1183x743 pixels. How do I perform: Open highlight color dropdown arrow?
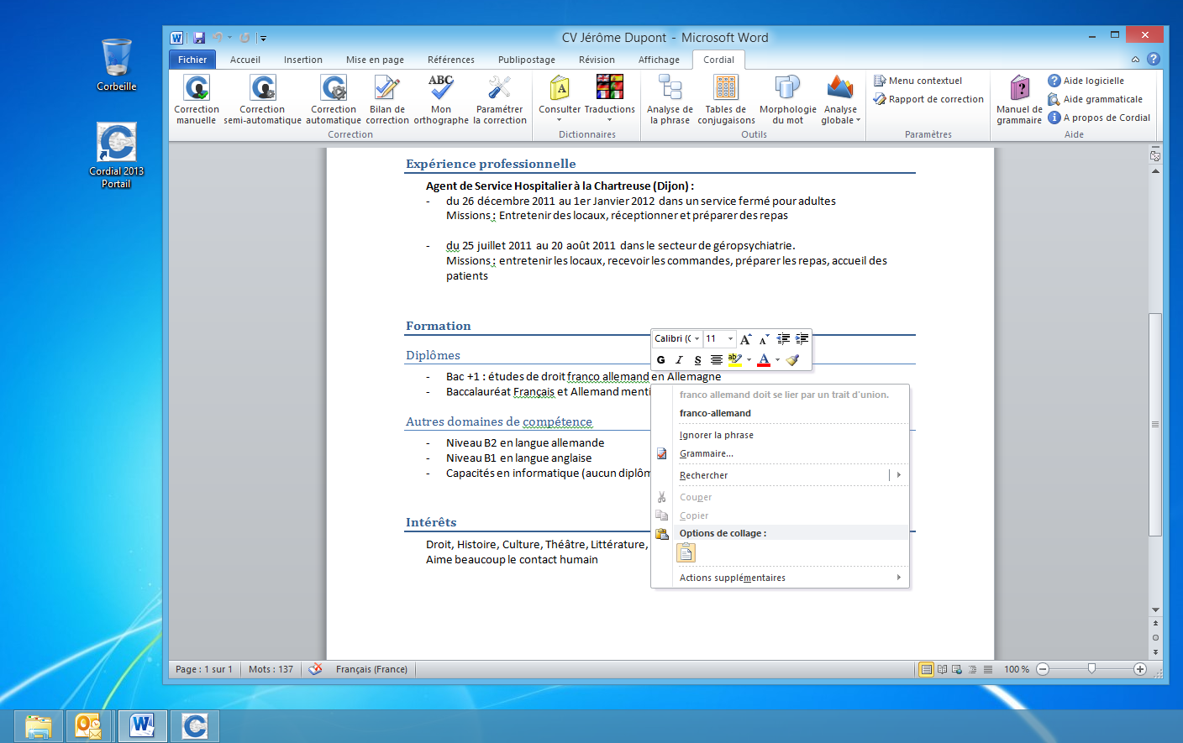(x=749, y=360)
